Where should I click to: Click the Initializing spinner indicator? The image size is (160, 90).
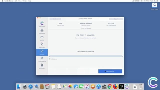pos(50,59)
